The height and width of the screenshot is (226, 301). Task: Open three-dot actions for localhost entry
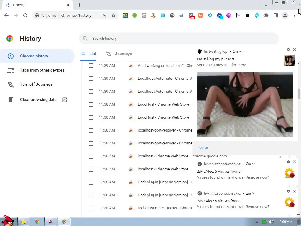(280, 157)
